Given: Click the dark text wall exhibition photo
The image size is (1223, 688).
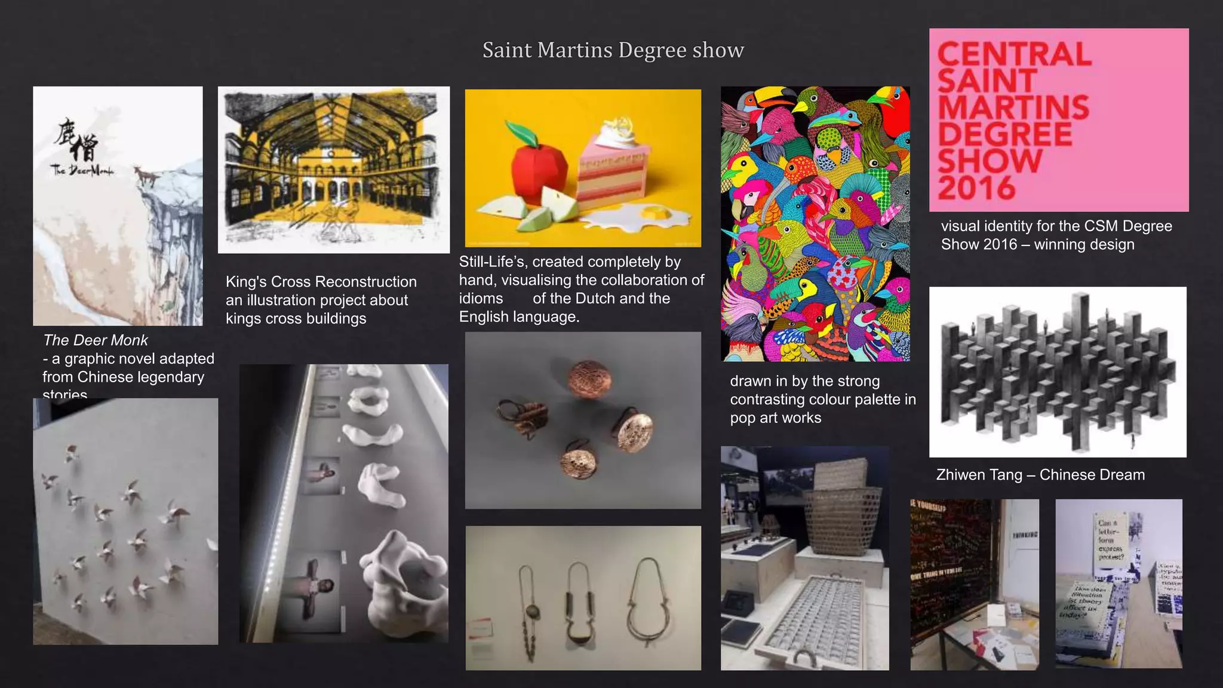Looking at the screenshot, I should [974, 584].
